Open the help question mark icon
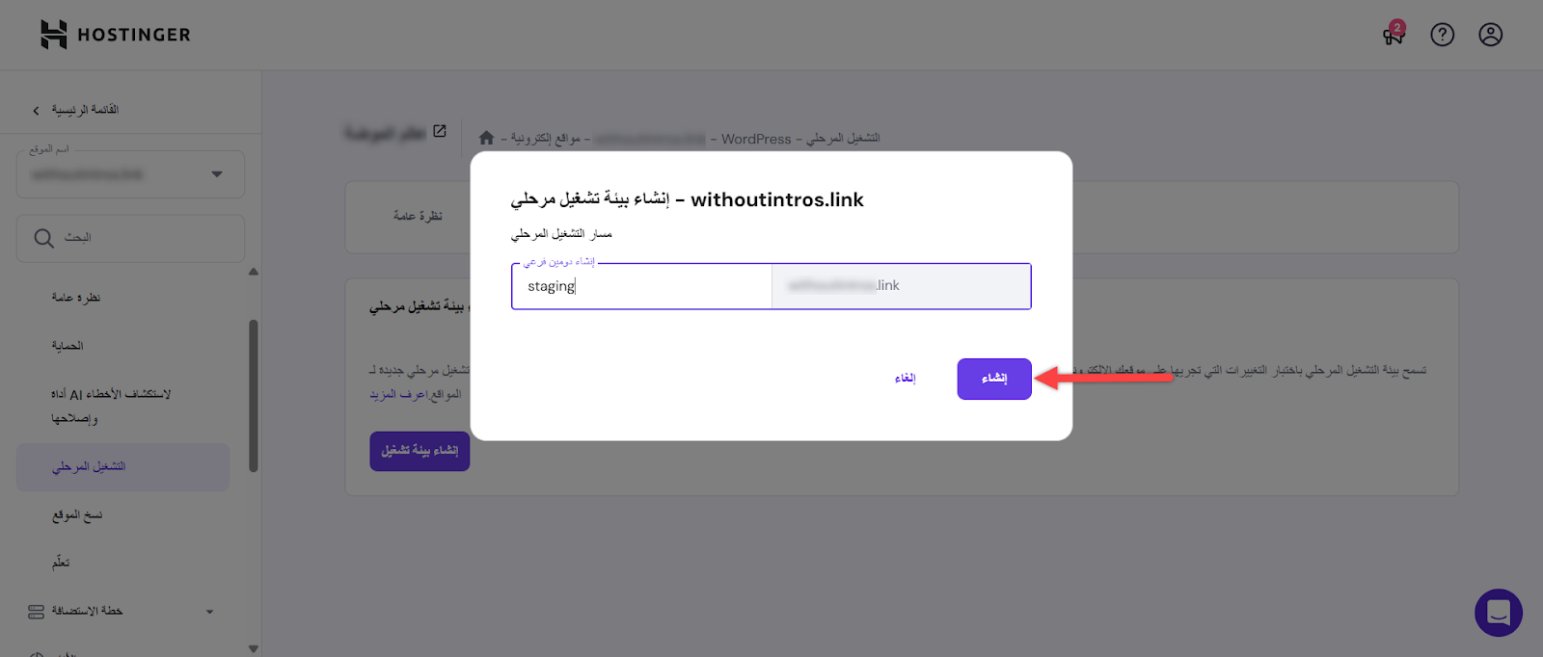The width and height of the screenshot is (1543, 657). [x=1442, y=36]
